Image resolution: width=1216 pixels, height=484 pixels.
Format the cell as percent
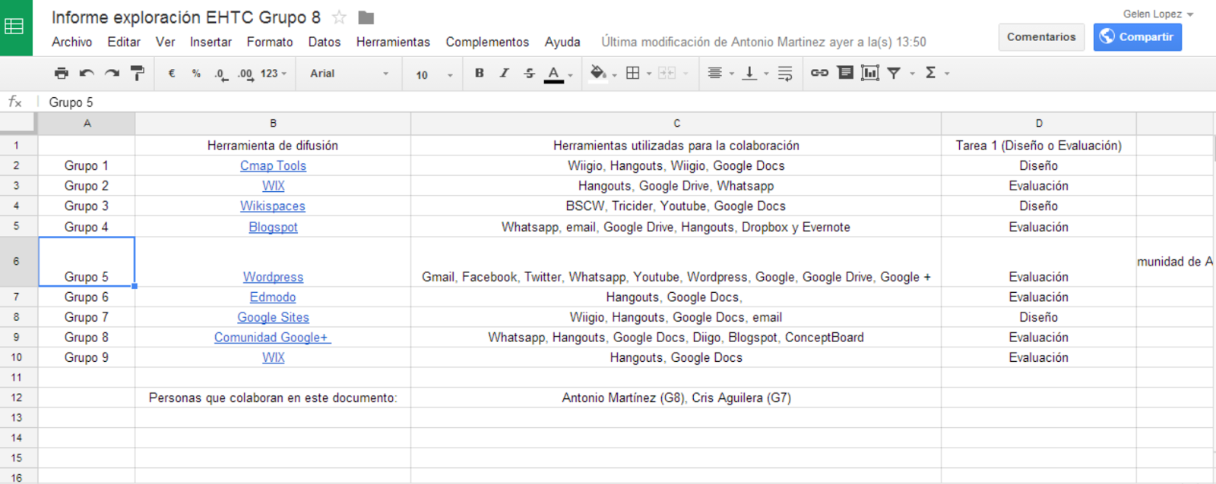click(196, 74)
